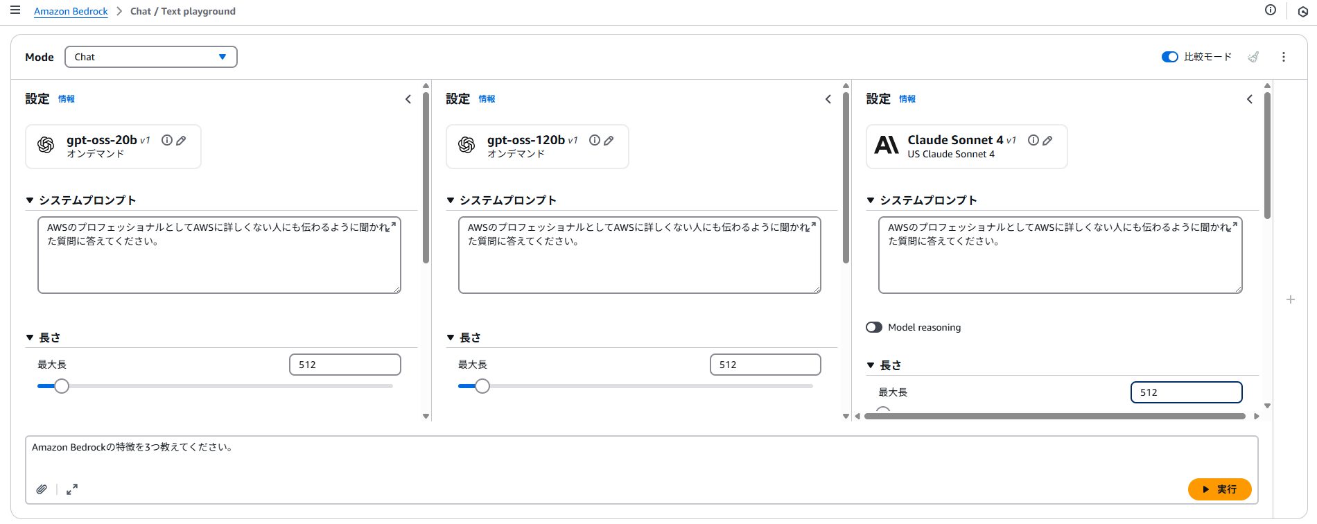The width and height of the screenshot is (1317, 524).
Task: Focus the gpt-oss-20b 最大長 input field
Action: pos(345,365)
